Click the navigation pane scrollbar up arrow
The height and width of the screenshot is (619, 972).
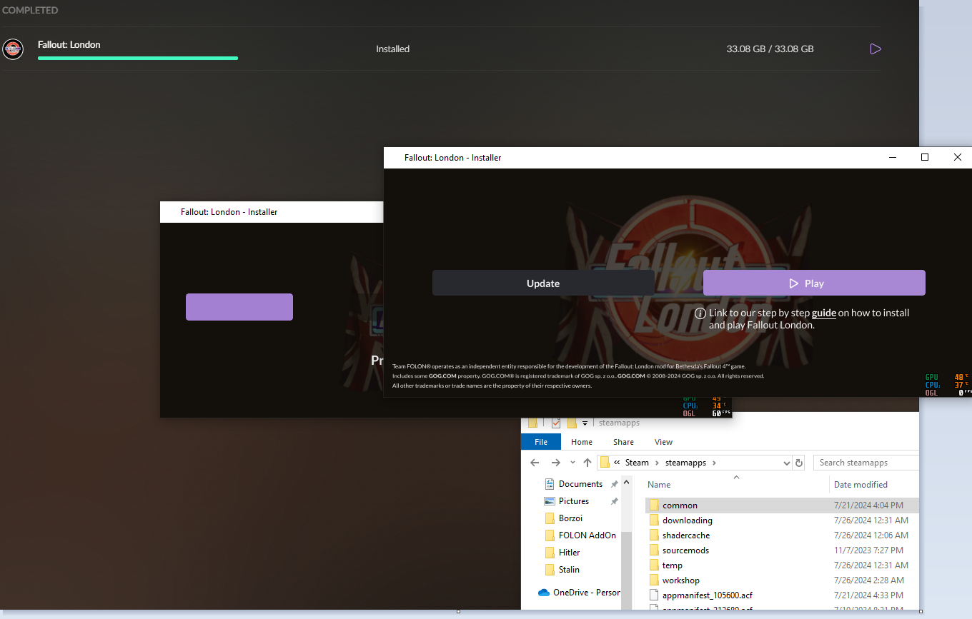[x=628, y=483]
